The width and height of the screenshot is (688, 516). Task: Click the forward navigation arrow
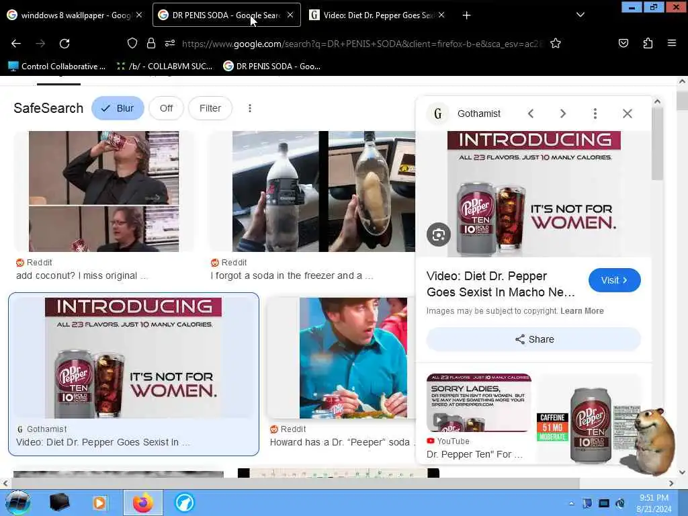tap(40, 44)
